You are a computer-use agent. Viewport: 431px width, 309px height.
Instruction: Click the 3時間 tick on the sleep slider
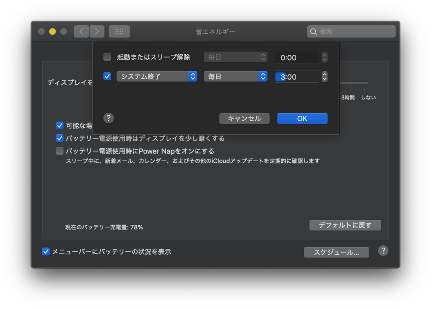(x=350, y=90)
